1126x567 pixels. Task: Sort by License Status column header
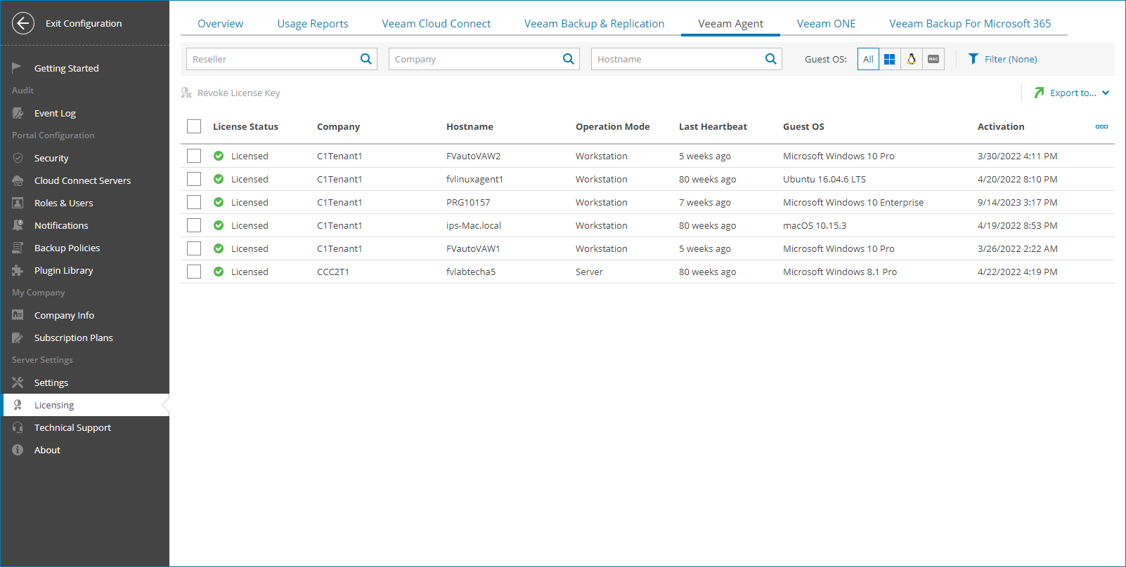tap(245, 126)
